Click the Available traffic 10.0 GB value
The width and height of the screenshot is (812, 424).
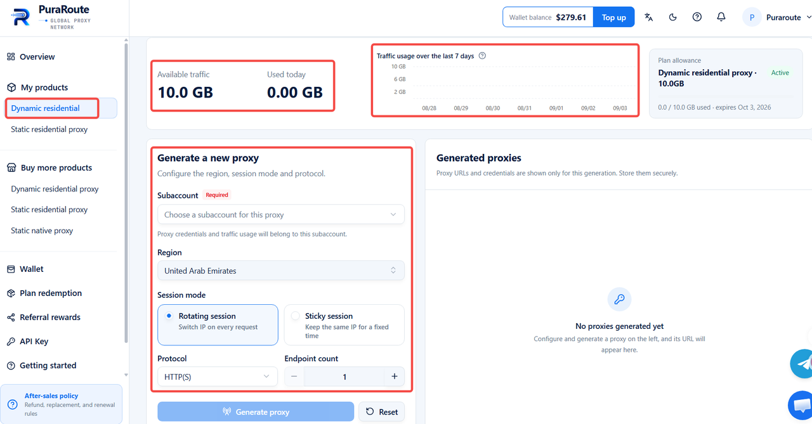[x=185, y=92]
